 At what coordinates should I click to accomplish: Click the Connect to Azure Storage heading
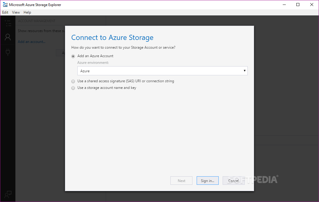click(x=112, y=37)
